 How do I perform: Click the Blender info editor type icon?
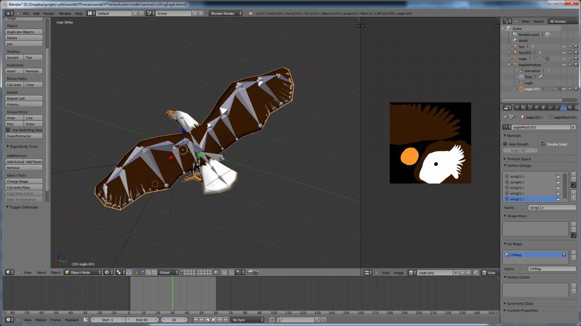[9, 14]
